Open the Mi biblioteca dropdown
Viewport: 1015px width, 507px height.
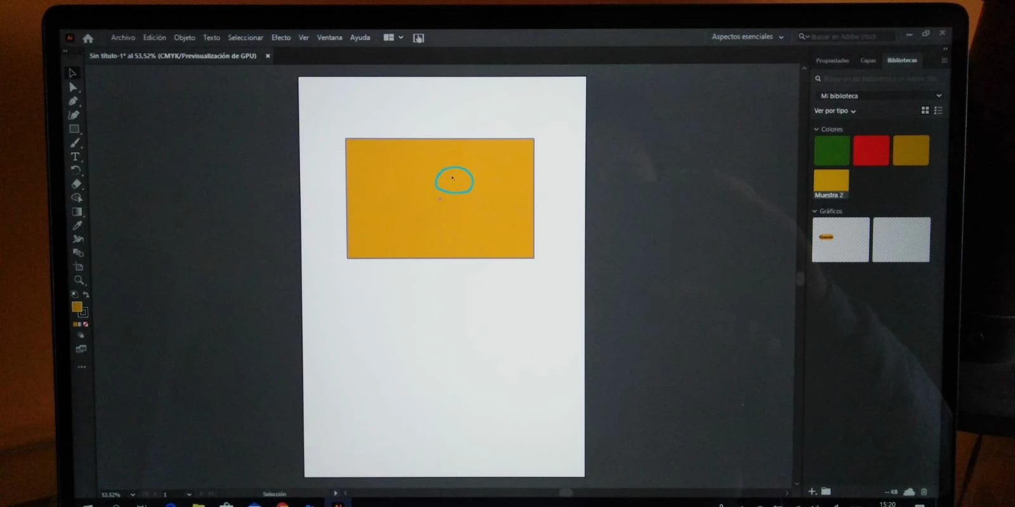click(880, 96)
